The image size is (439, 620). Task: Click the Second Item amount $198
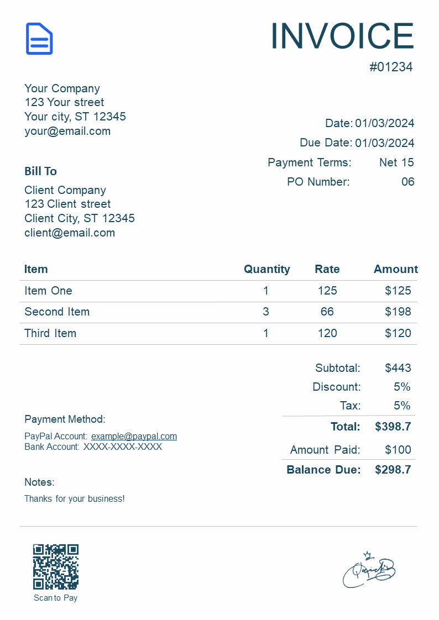pyautogui.click(x=398, y=312)
